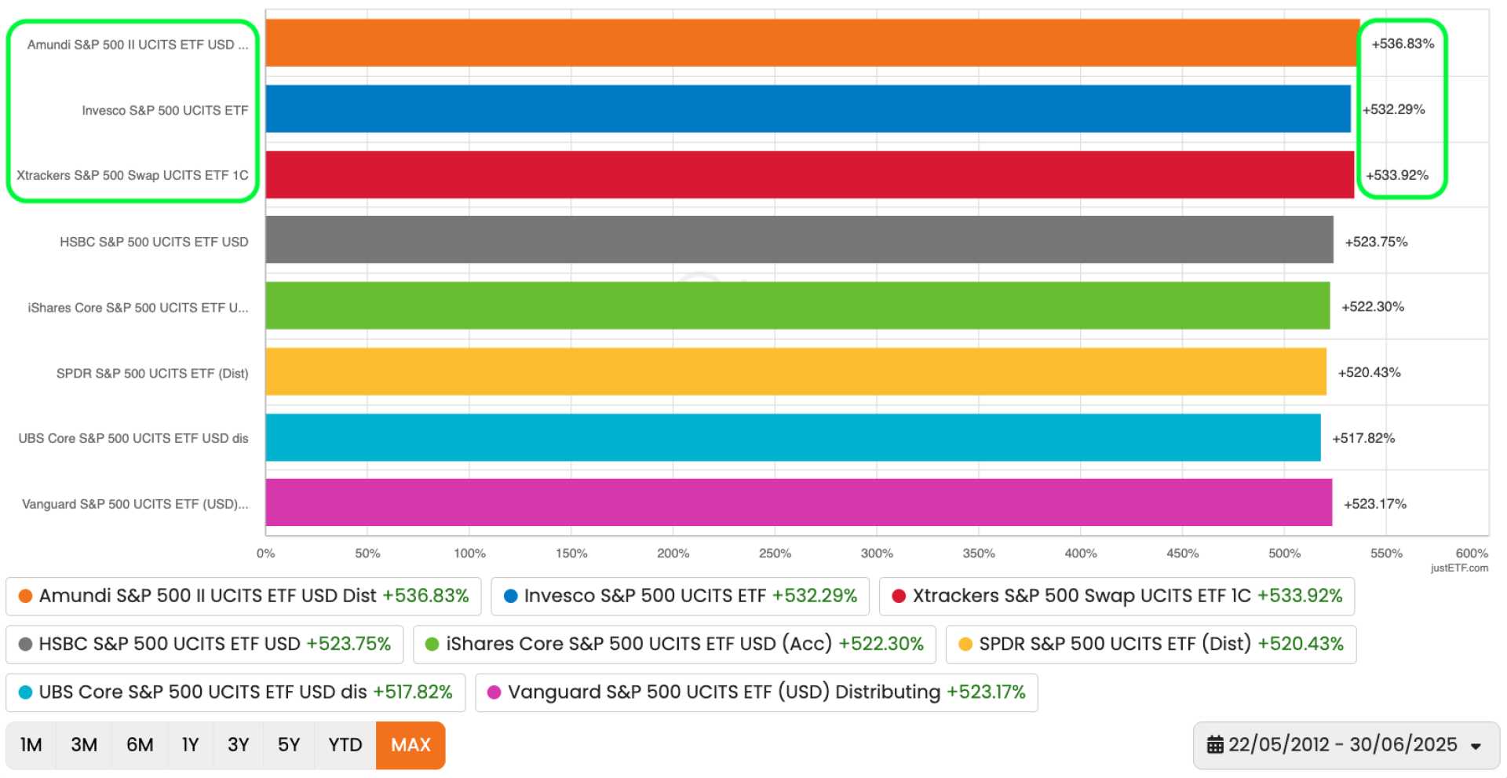Click the +523.75% value label beside bar
Image resolution: width=1507 pixels, height=778 pixels.
coord(1376,242)
